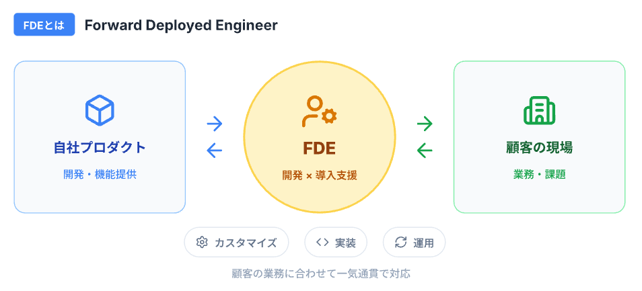Click the caption 顧客の業務に合わせて一気通貫で対応
Viewport: 642px width, 291px height.
click(320, 274)
